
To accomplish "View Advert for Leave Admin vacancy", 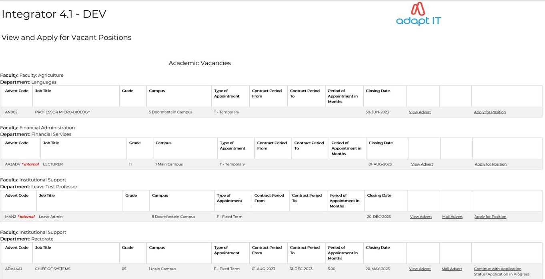I will point(421,217).
